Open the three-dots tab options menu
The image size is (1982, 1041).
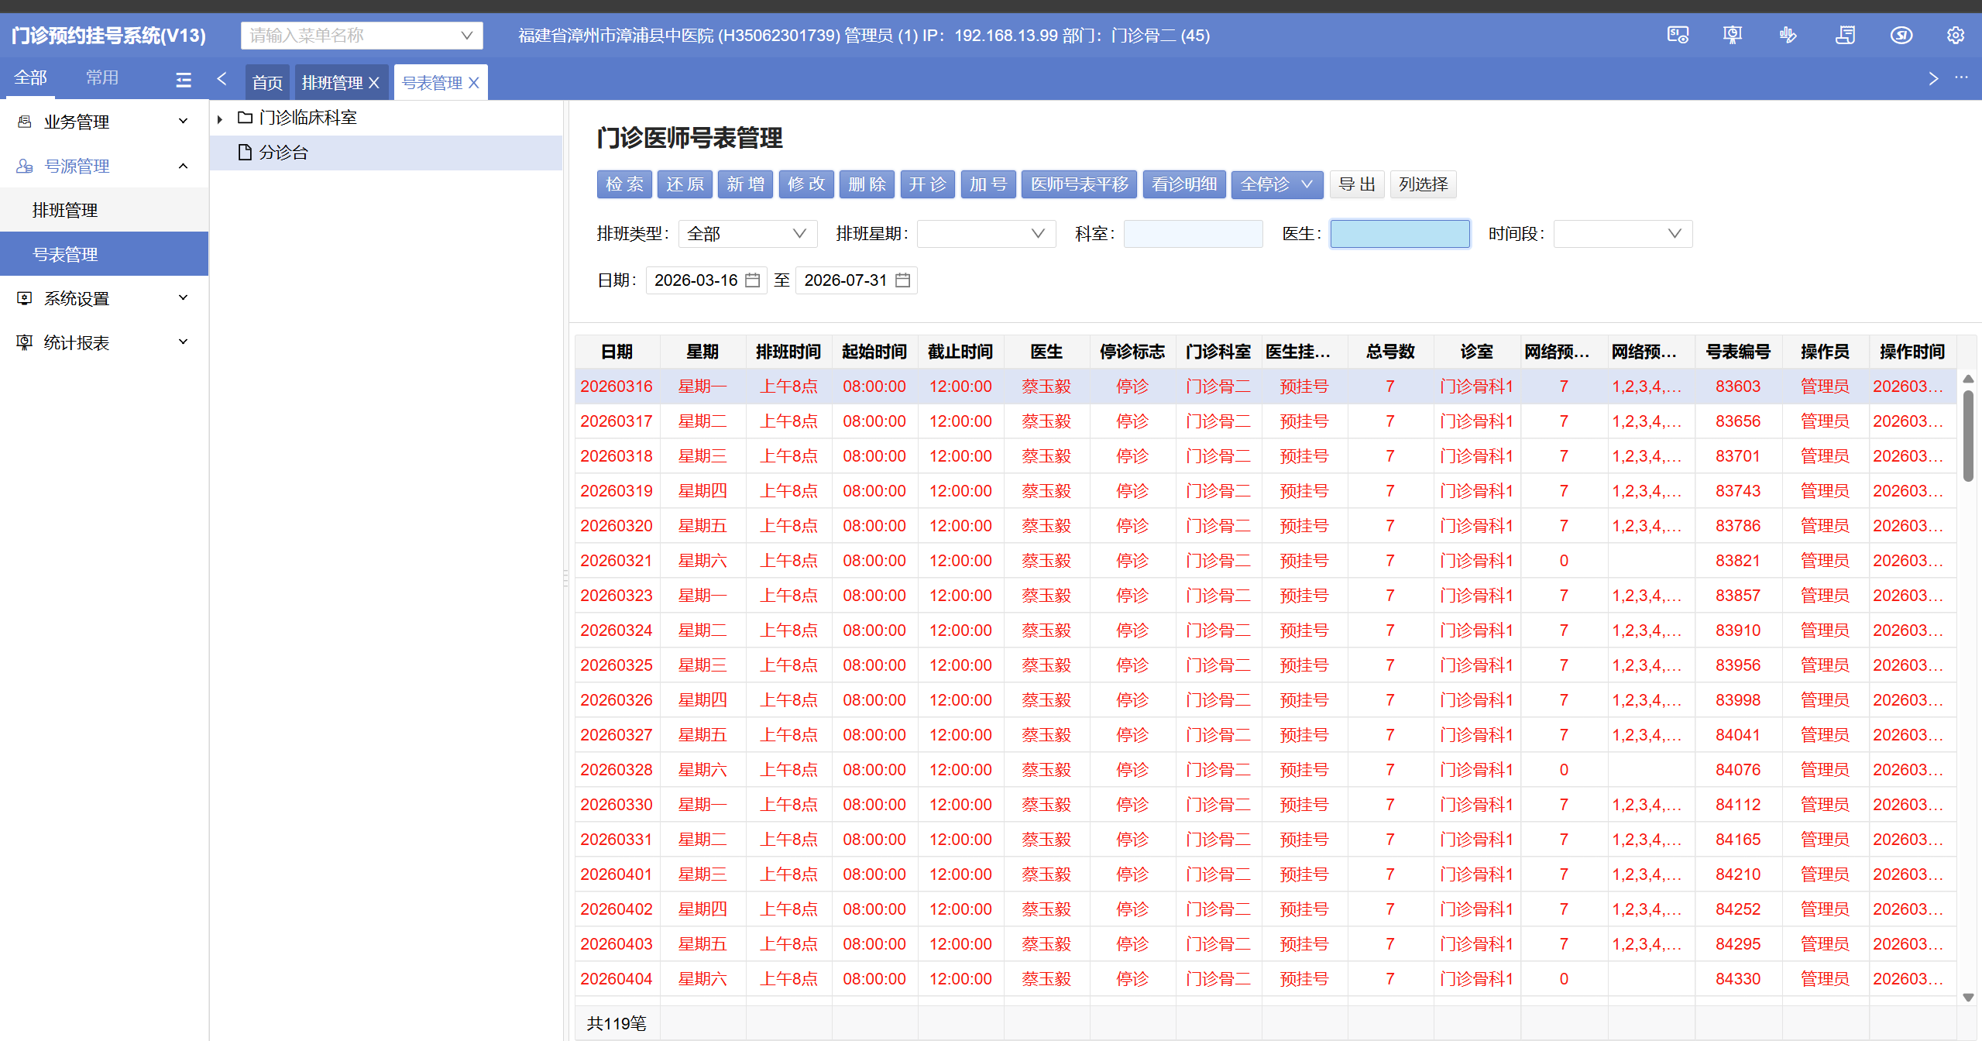coord(1961,77)
